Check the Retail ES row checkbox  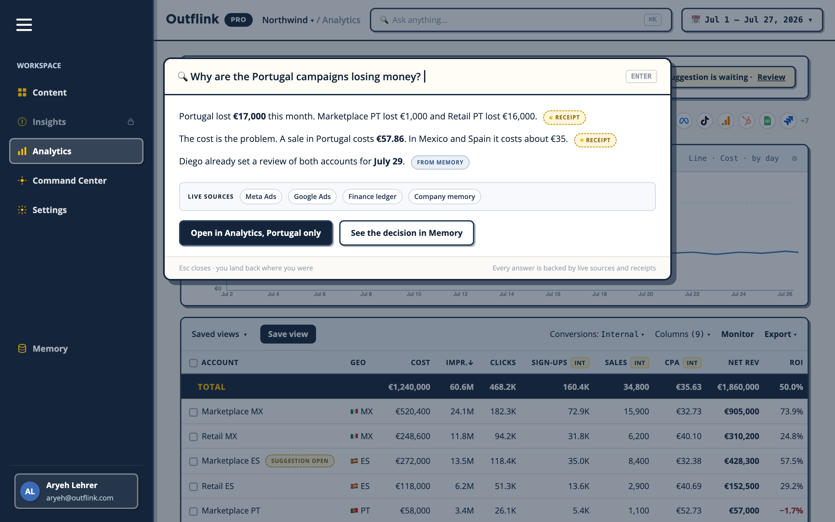click(x=193, y=487)
